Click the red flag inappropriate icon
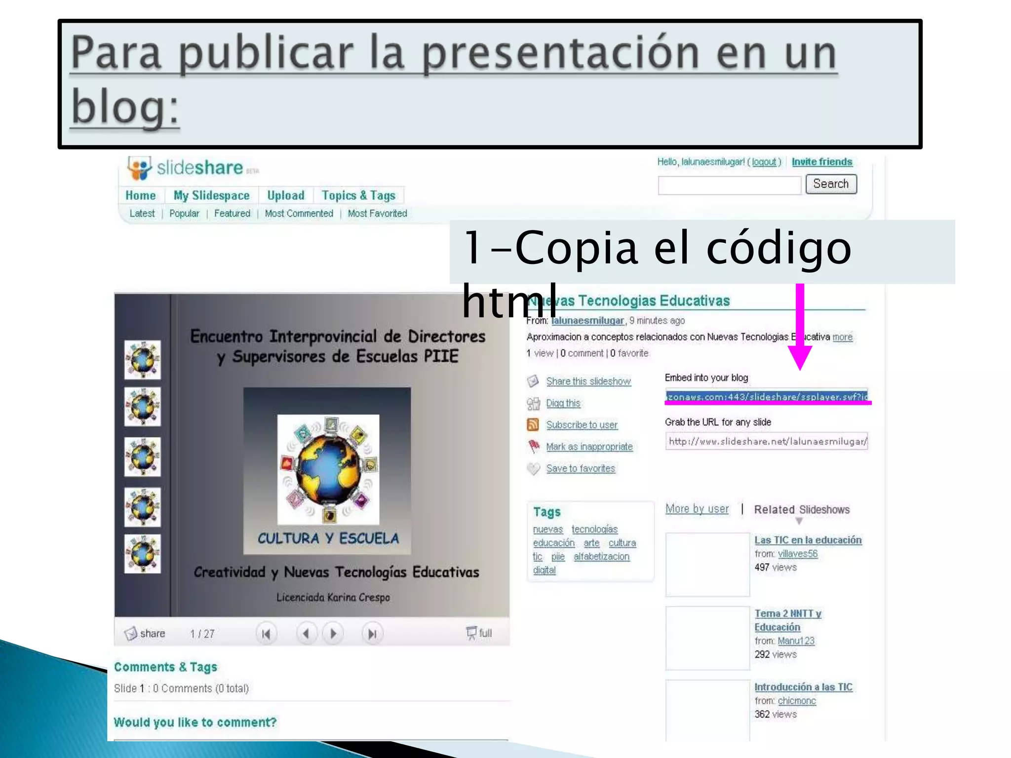1011x758 pixels. point(534,447)
